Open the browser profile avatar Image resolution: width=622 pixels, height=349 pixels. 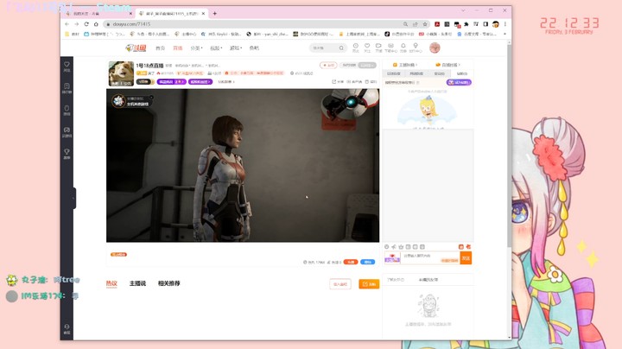tap(496, 24)
